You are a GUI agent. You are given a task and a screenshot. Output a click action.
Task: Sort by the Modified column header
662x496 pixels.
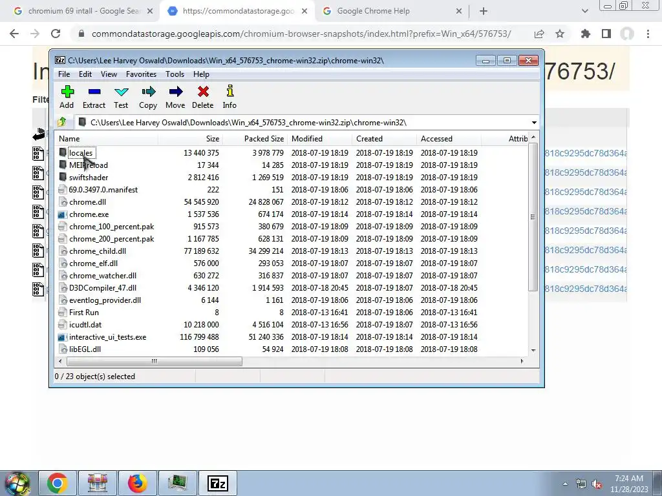(x=320, y=139)
